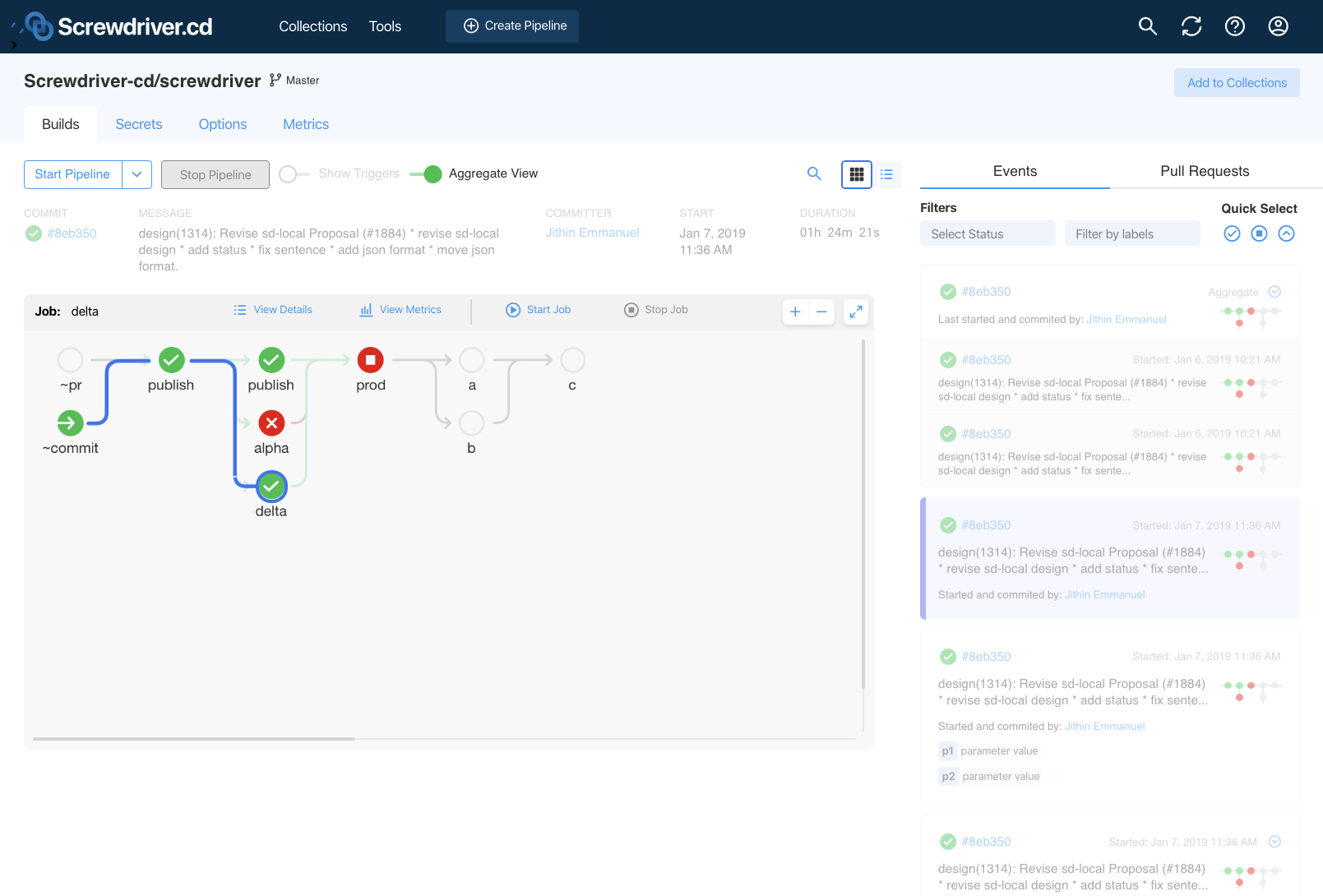The image size is (1323, 896).
Task: Click View Details for delta job
Action: pyautogui.click(x=273, y=310)
